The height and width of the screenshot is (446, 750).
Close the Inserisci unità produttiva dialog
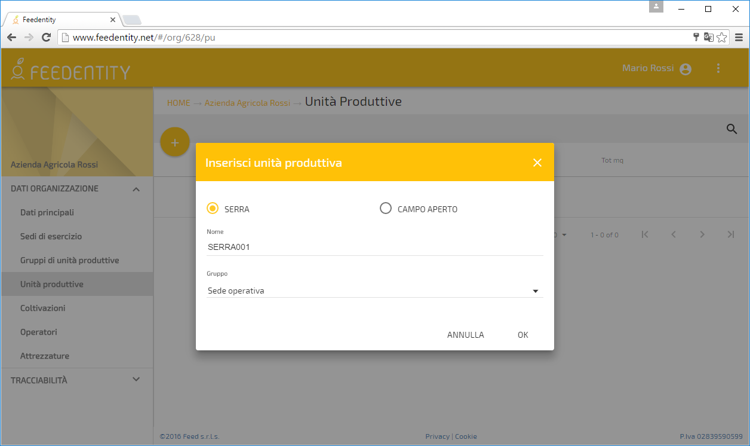[537, 163]
